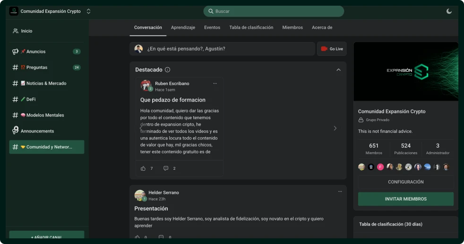Like Ruben Escribano's featured post

(x=143, y=168)
